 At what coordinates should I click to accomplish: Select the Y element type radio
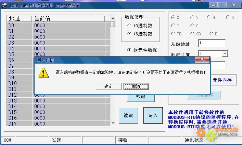[192, 17]
